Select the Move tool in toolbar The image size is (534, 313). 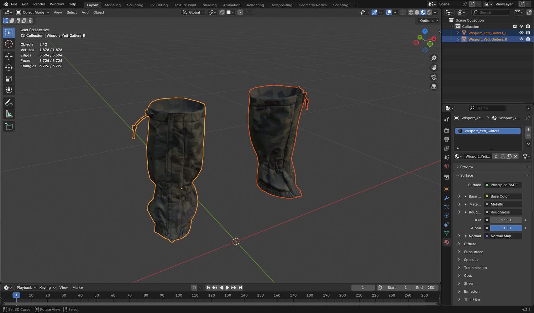tap(9, 56)
